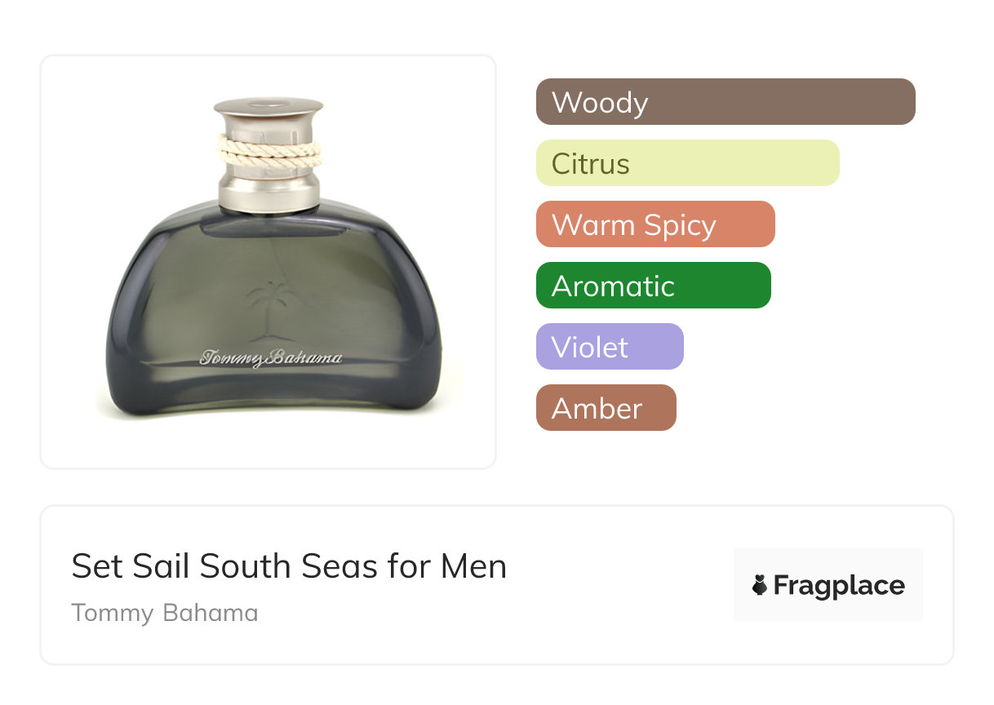Click the silver cap top of the bottle
This screenshot has width=994, height=705.
click(268, 108)
